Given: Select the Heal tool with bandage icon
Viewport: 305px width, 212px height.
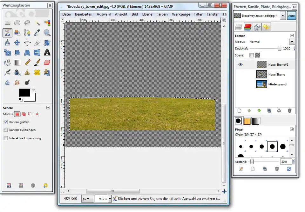Looking at the screenshot, I should (37, 72).
